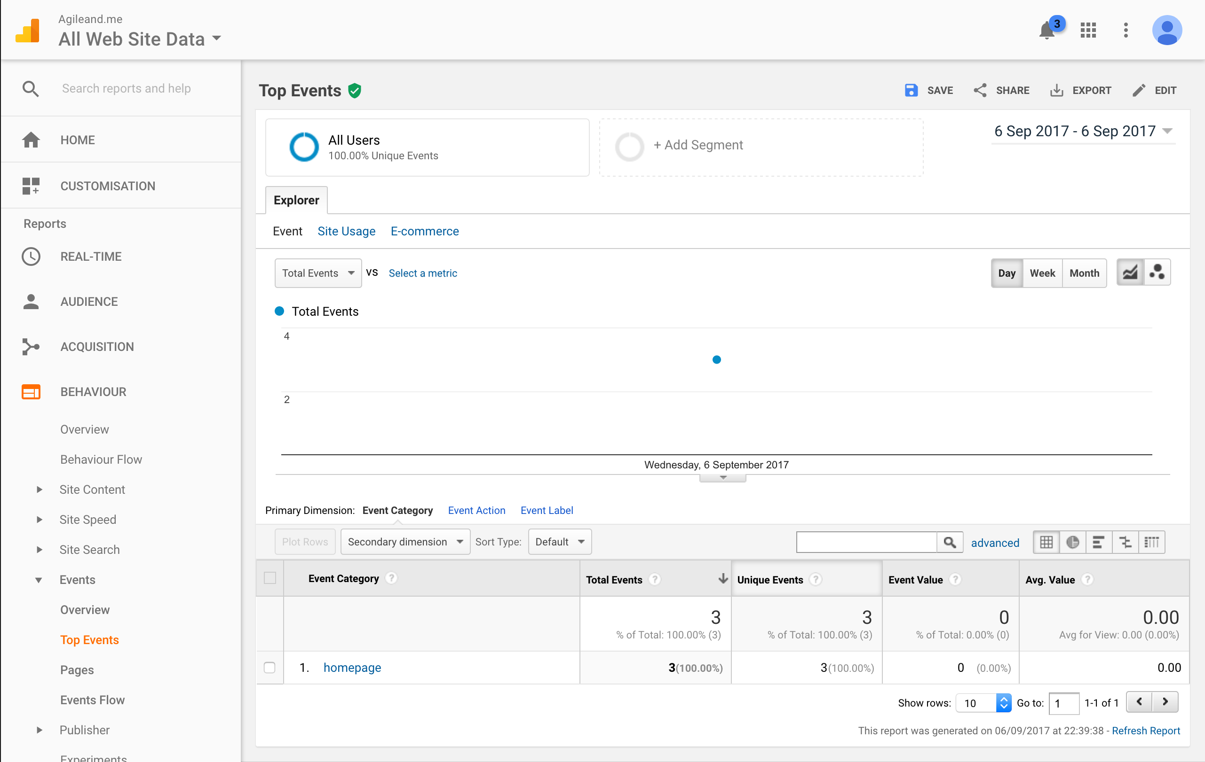Select the Day interval toggle
1205x762 pixels.
coord(1007,273)
